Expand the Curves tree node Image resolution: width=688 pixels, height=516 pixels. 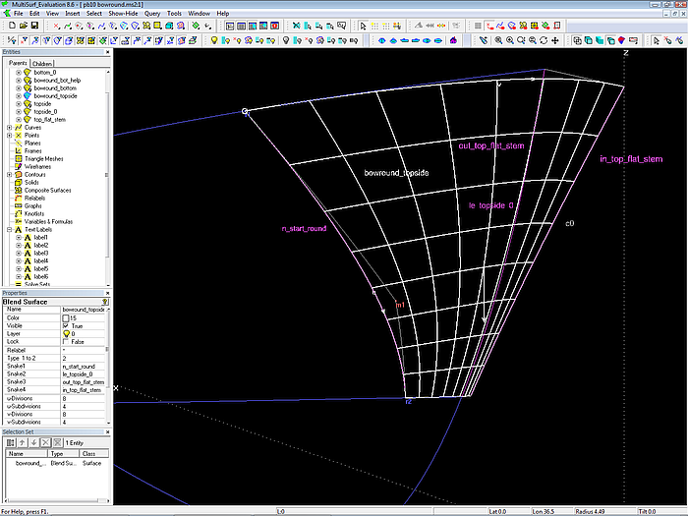[x=9, y=127]
